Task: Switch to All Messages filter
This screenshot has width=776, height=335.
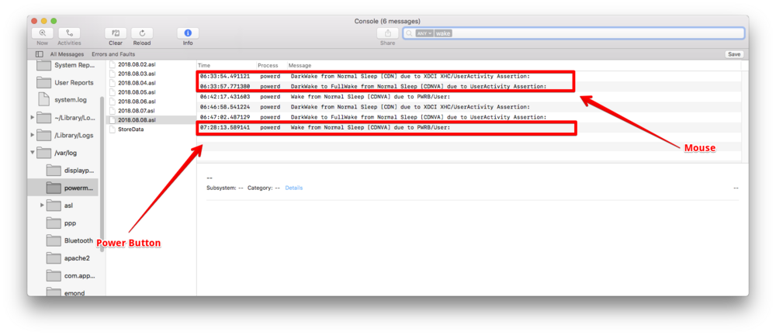Action: 67,54
